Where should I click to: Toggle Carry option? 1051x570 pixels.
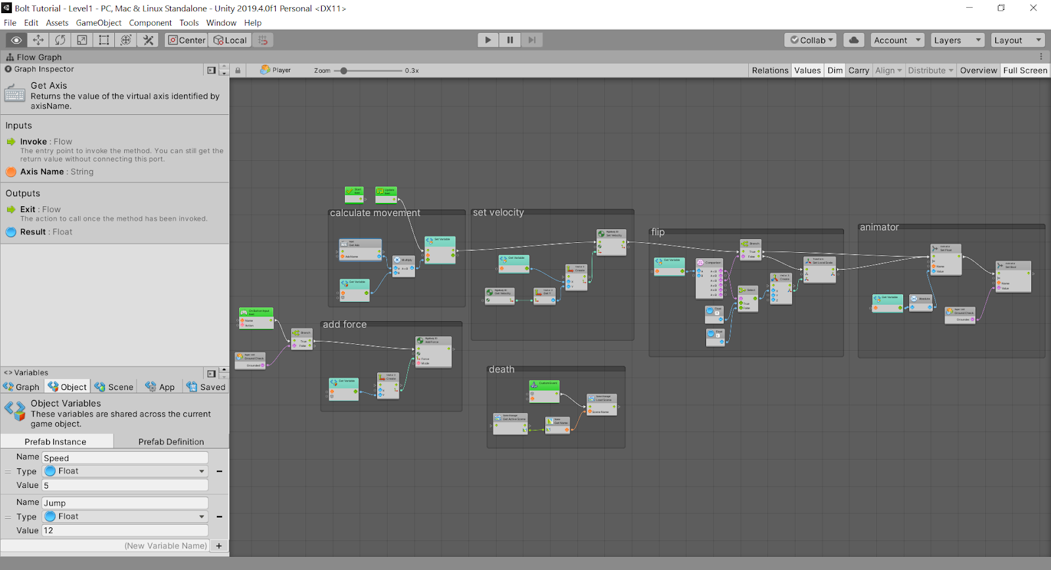pos(859,70)
